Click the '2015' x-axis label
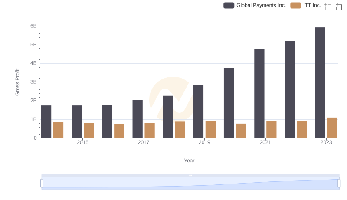The image size is (347, 200). tap(82, 142)
